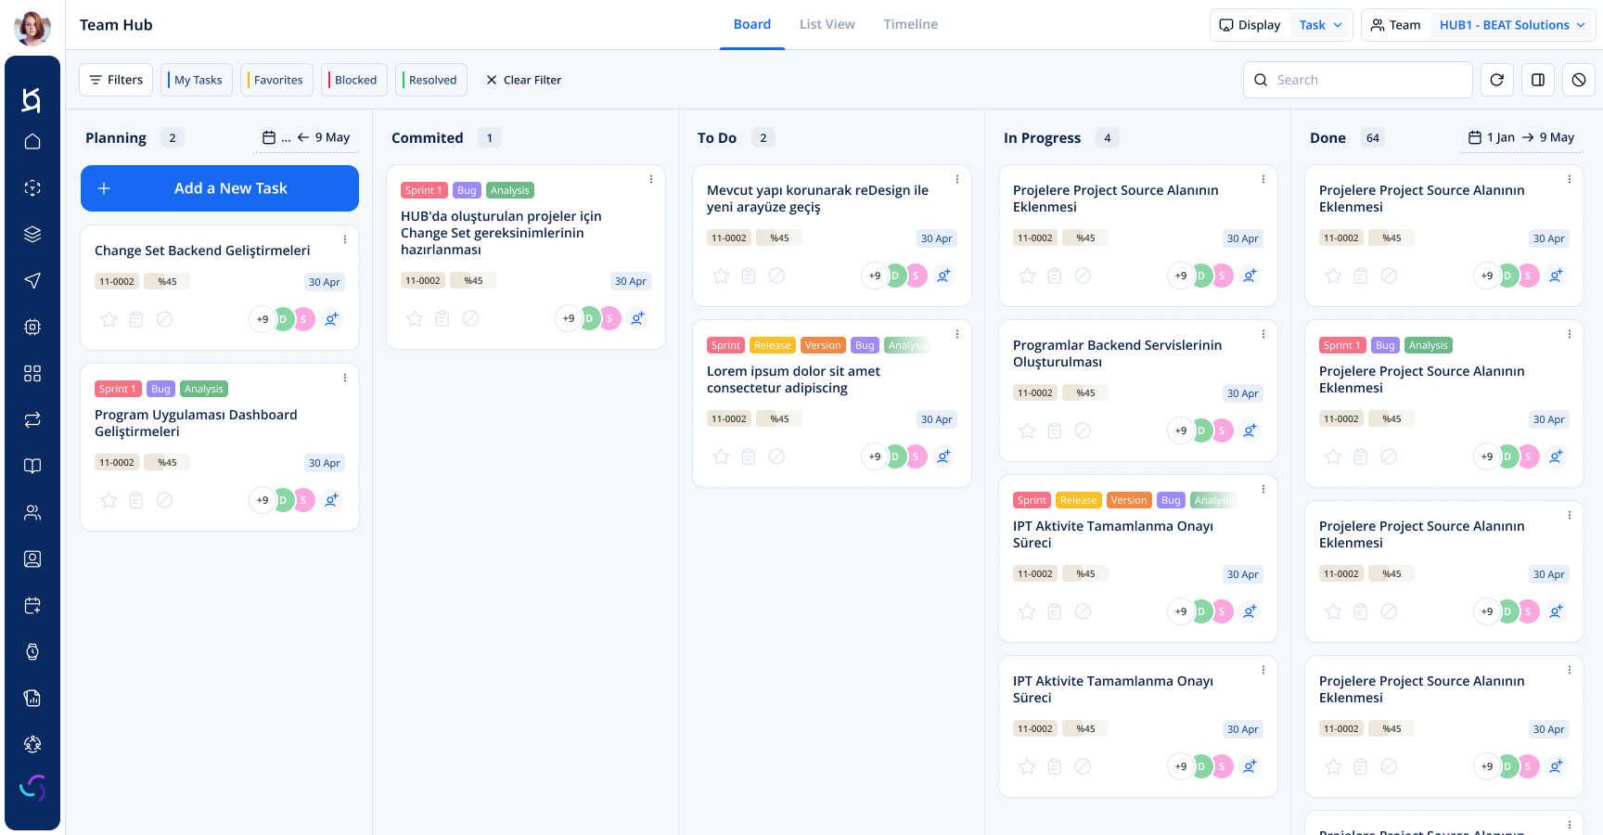Click the refresh icon beside the search box
1603x835 pixels.
(1496, 80)
